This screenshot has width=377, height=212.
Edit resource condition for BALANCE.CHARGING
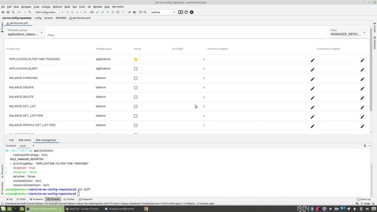pos(312,79)
